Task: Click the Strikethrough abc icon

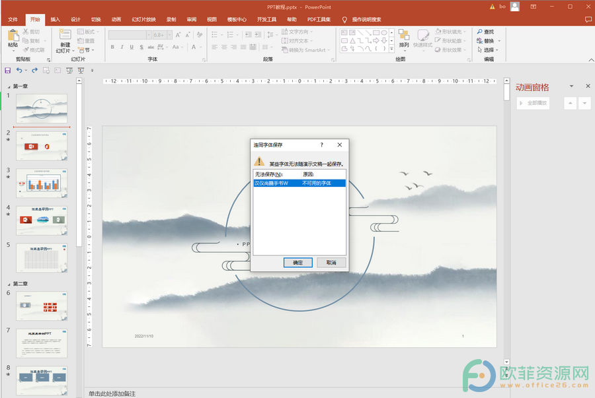Action: [x=151, y=47]
